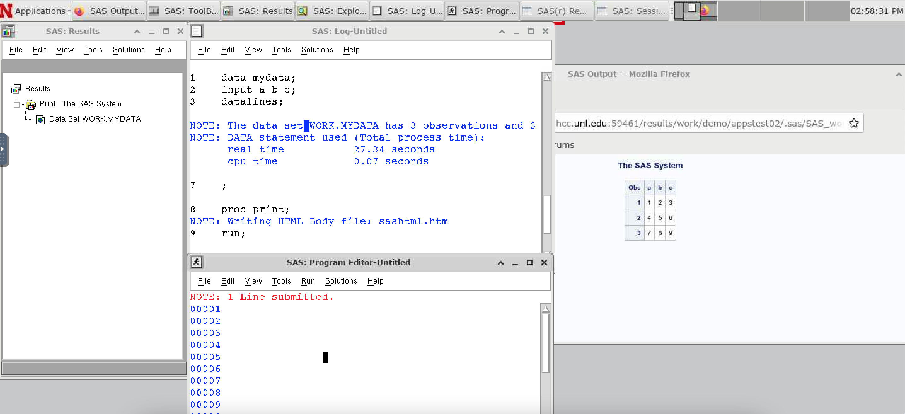This screenshot has width=905, height=414.
Task: Switch to SAS: Results taskbar item
Action: tap(258, 11)
